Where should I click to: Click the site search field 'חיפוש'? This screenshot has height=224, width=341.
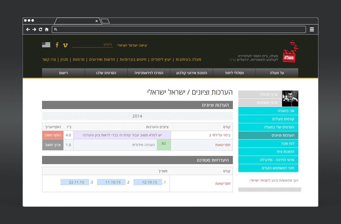pyautogui.click(x=92, y=45)
